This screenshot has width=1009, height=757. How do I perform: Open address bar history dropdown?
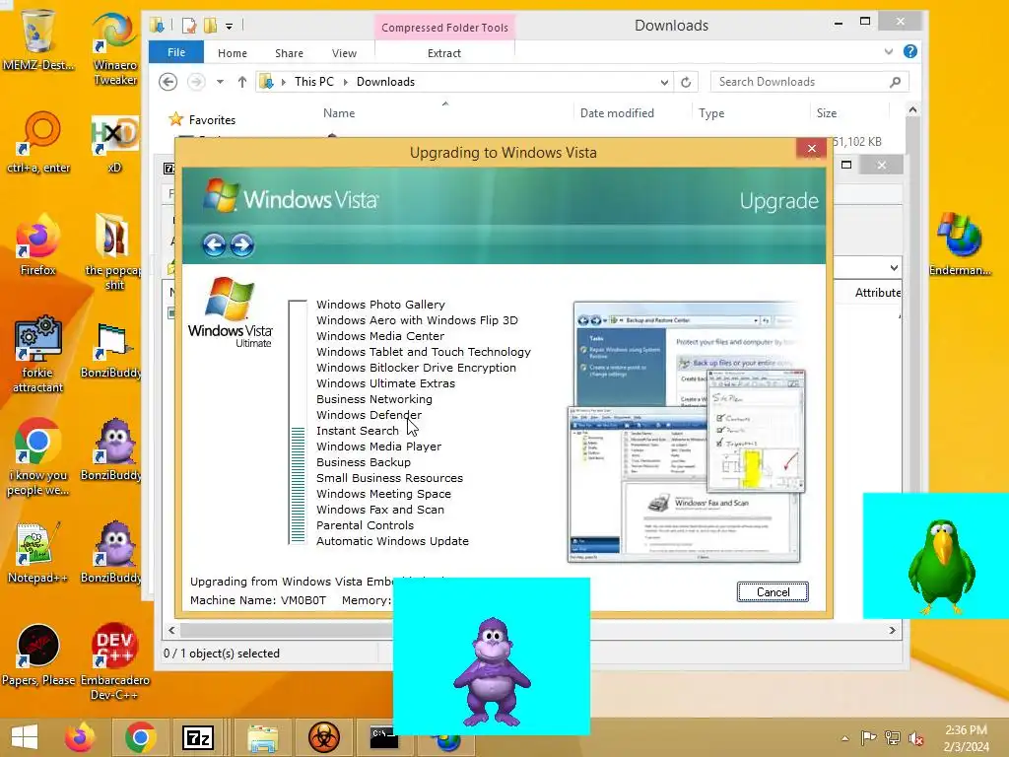(x=664, y=83)
